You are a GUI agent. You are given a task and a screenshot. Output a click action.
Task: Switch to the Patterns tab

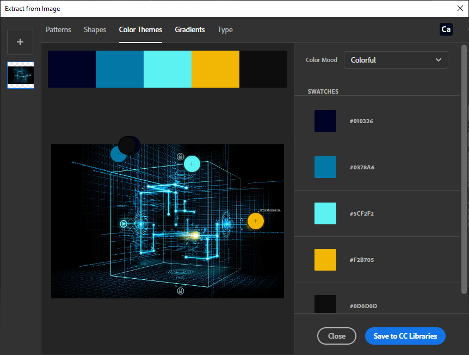tap(58, 29)
